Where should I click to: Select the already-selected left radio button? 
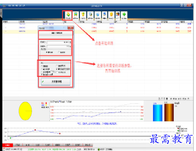(x=47, y=52)
